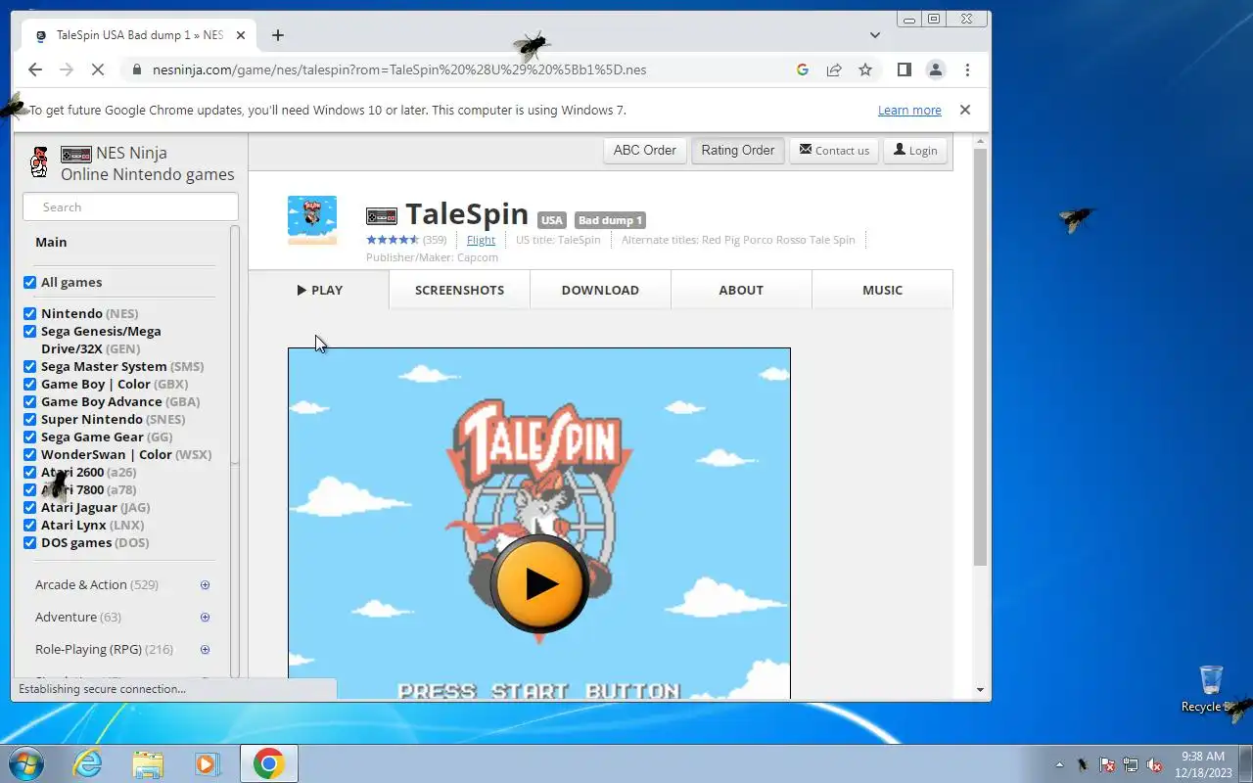Open Chrome's three-dot menu
Image resolution: width=1253 pixels, height=783 pixels.
pos(967,69)
